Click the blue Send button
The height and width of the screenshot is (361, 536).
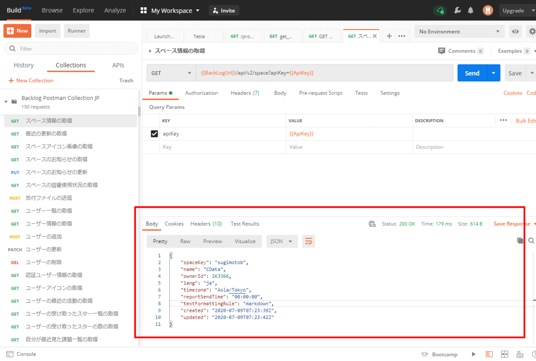pyautogui.click(x=472, y=73)
